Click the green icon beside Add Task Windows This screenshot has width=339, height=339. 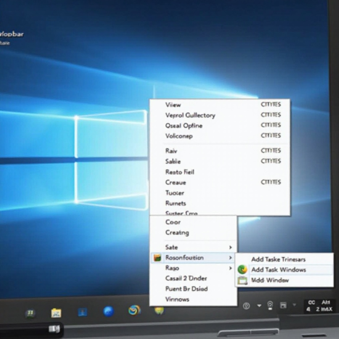point(242,270)
